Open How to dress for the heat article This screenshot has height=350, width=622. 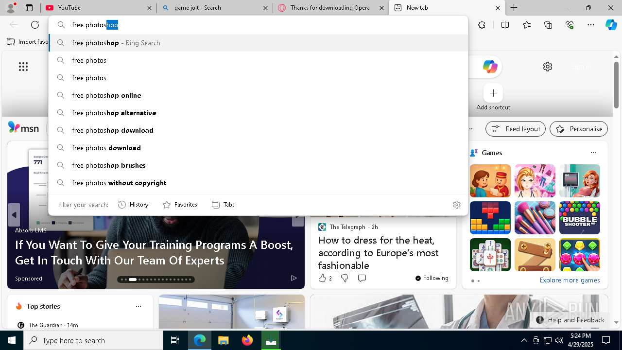pyautogui.click(x=379, y=253)
